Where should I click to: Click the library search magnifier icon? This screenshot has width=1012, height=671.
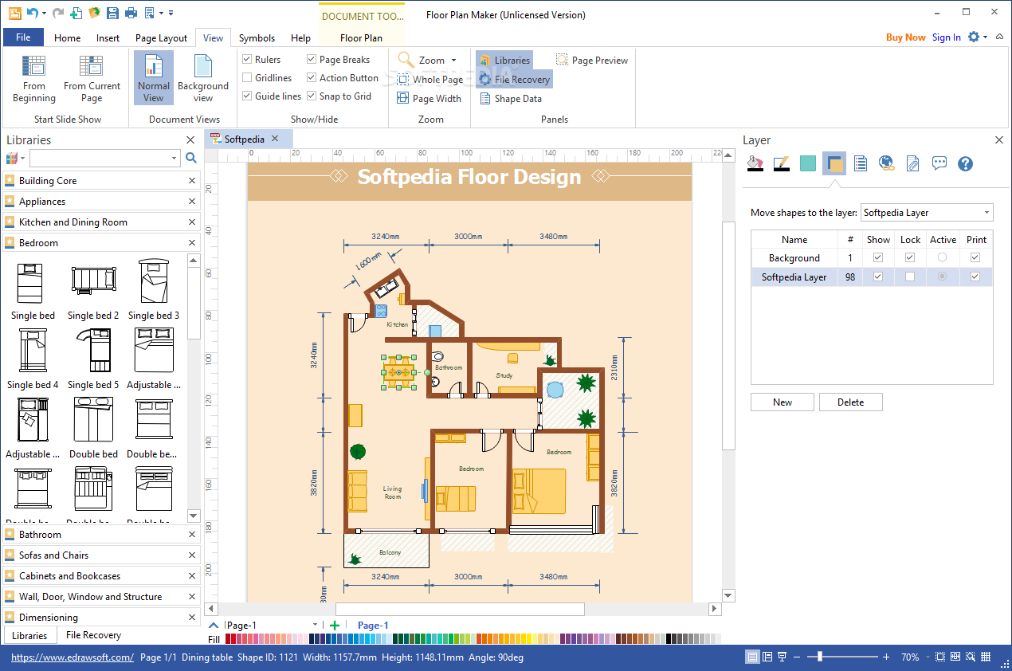point(191,158)
